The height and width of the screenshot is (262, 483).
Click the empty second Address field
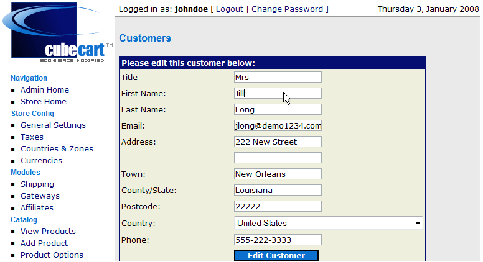tap(278, 158)
